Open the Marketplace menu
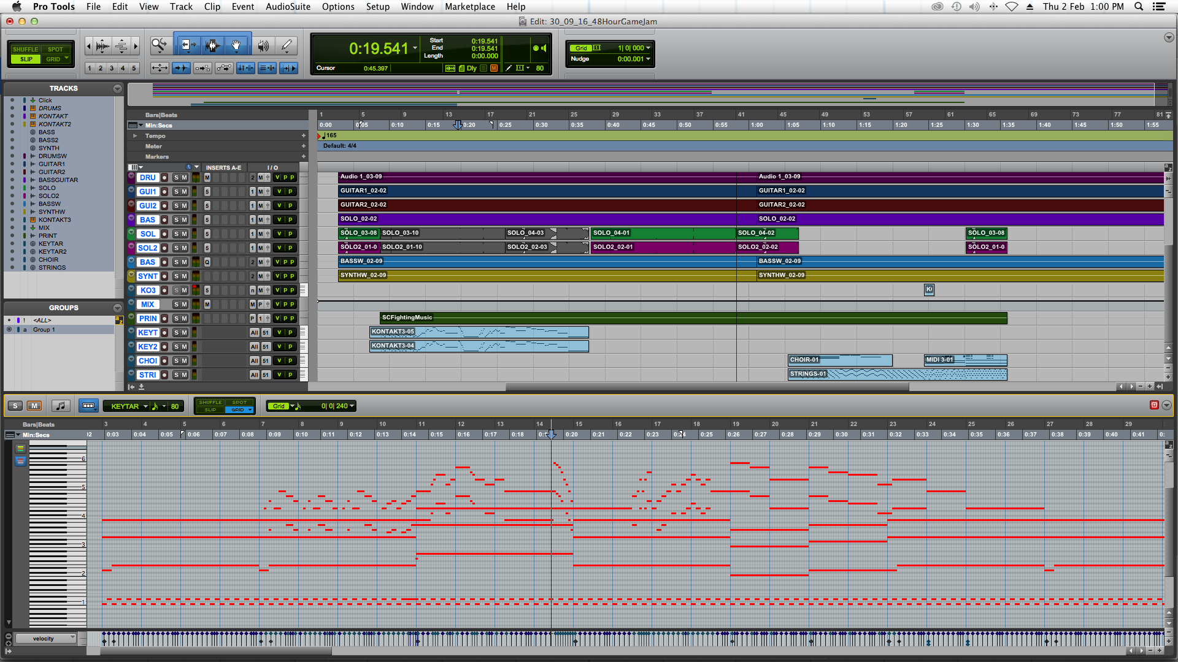The width and height of the screenshot is (1178, 662). pyautogui.click(x=470, y=7)
